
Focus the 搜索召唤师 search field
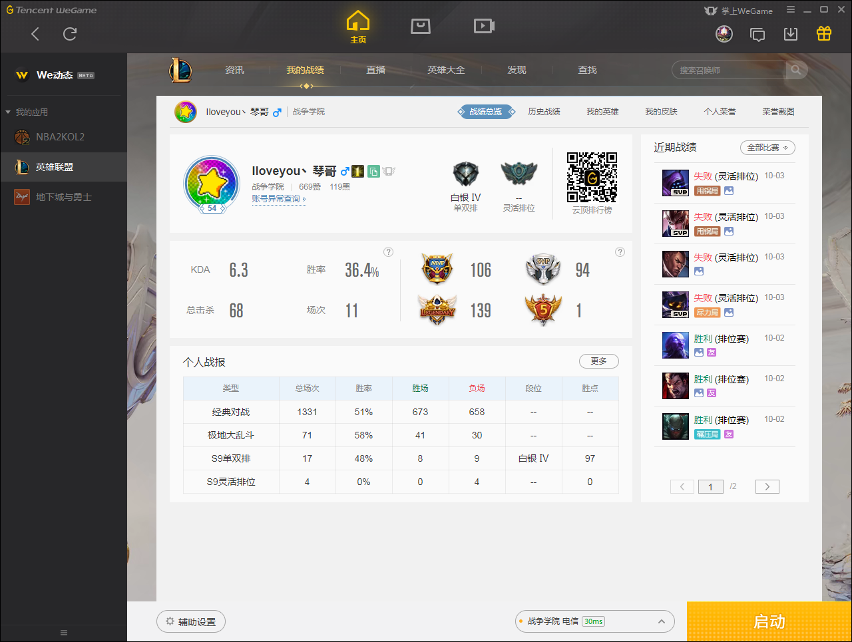coord(730,70)
